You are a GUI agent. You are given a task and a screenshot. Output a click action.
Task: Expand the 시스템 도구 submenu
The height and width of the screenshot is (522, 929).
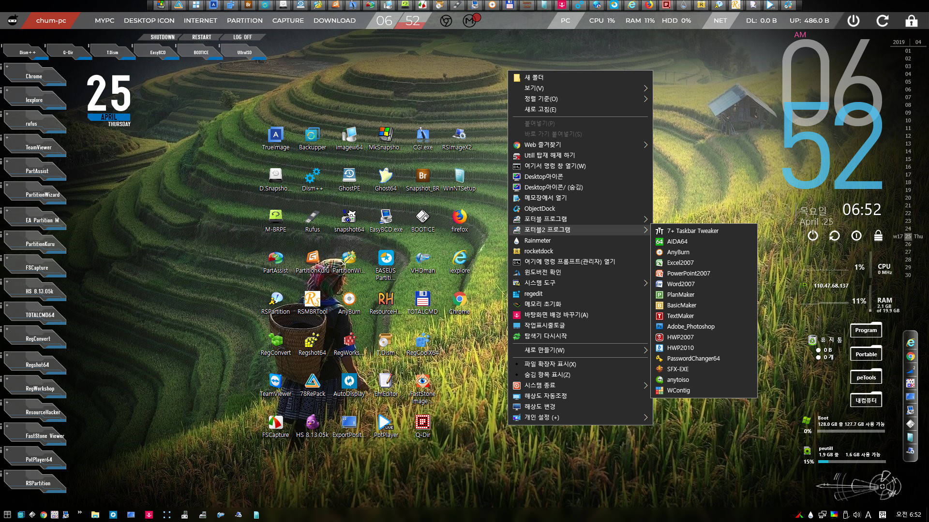tap(580, 283)
